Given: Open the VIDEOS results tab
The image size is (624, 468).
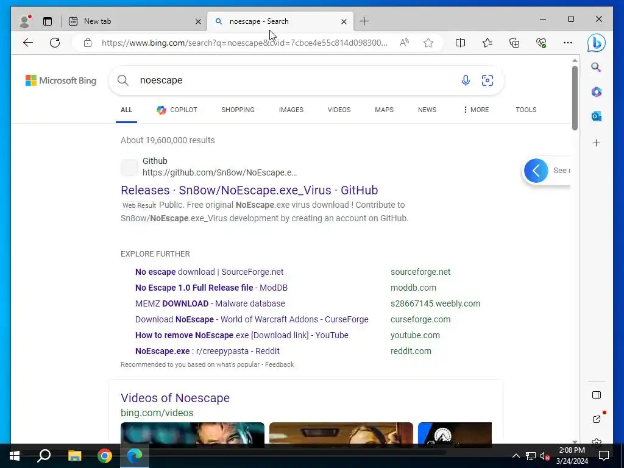Looking at the screenshot, I should point(339,110).
